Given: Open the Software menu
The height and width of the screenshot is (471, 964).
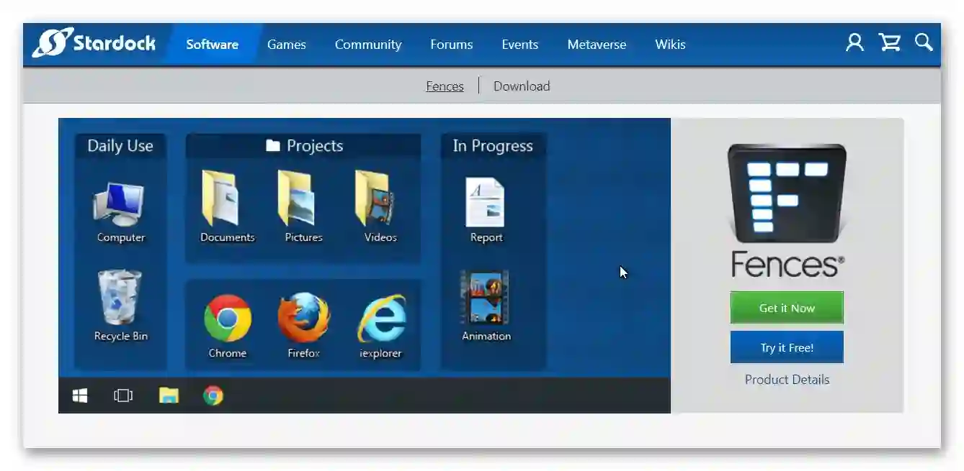Looking at the screenshot, I should click(x=212, y=45).
